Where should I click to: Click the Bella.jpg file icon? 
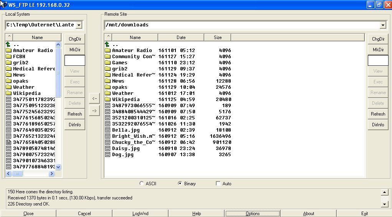(108, 130)
